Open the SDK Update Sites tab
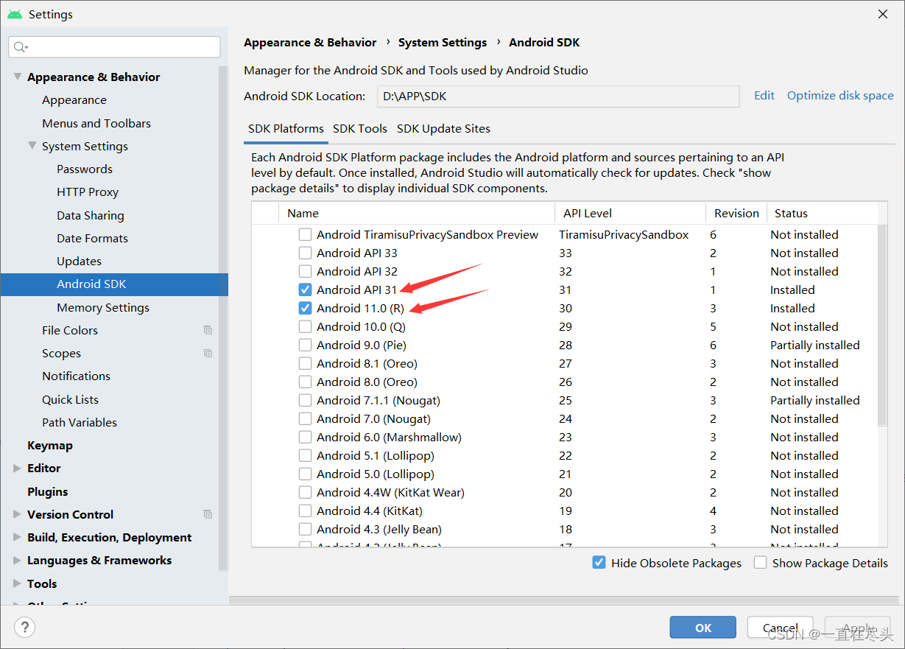This screenshot has width=905, height=649. click(443, 129)
